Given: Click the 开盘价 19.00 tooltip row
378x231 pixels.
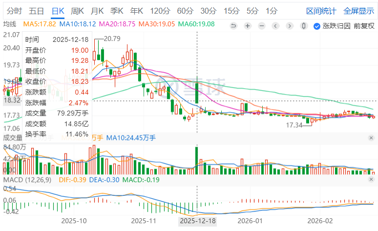Looking at the screenshot, I should click(57, 50).
